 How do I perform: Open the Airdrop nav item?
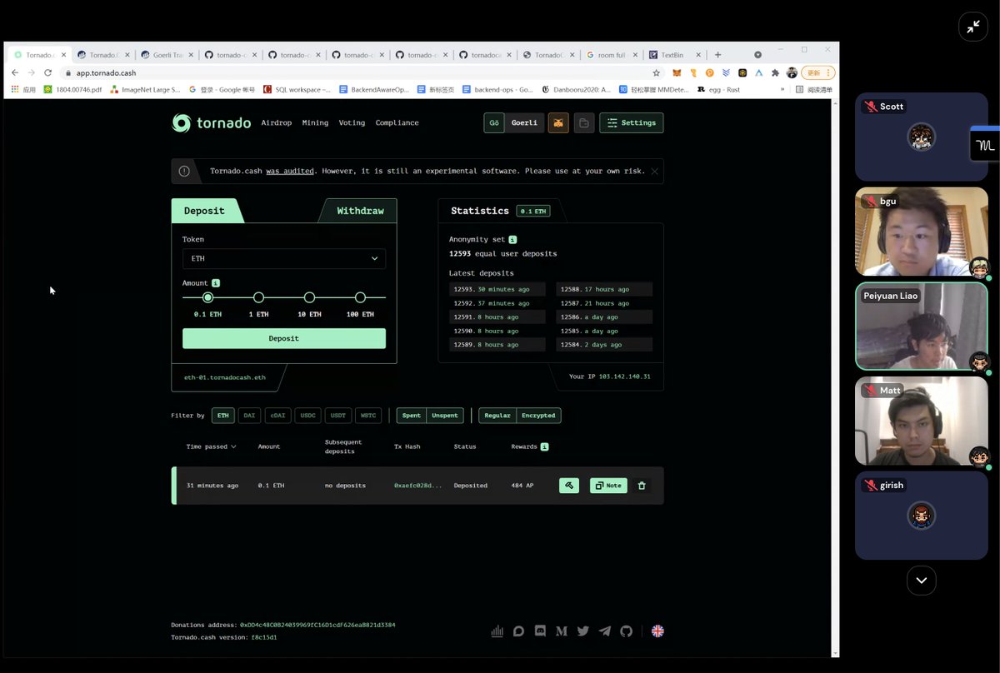tap(277, 122)
